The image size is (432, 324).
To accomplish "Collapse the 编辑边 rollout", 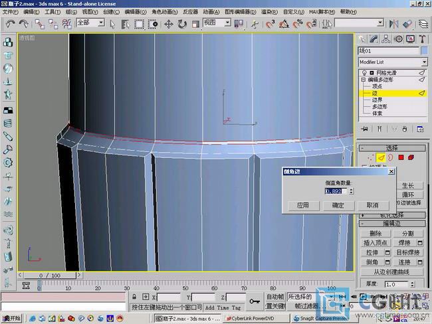I will pyautogui.click(x=392, y=223).
